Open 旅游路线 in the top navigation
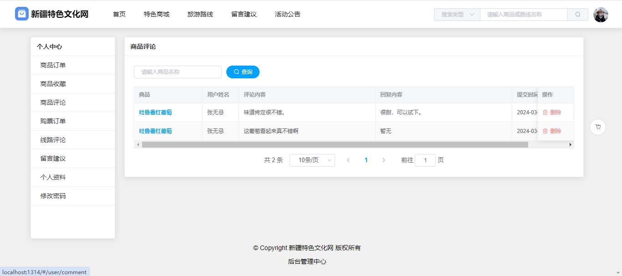622x276 pixels. coord(200,14)
